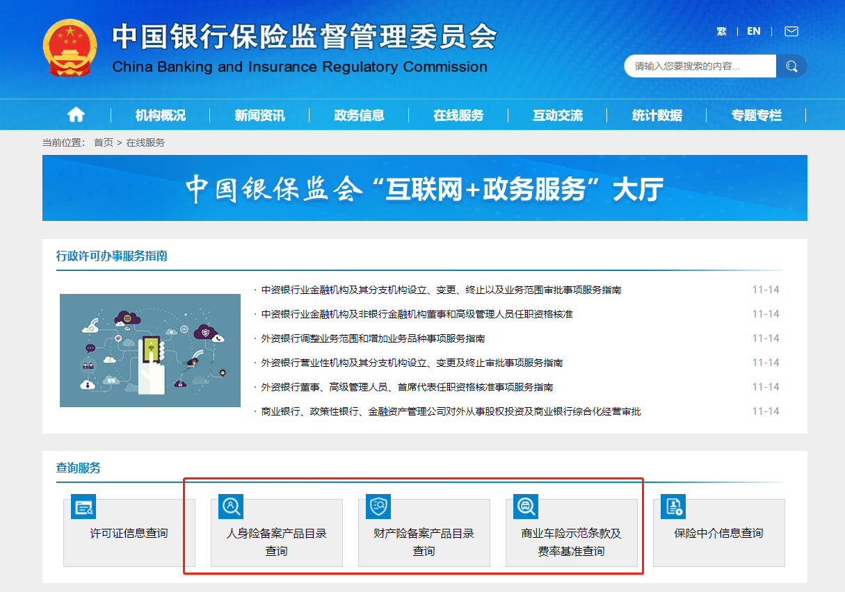
Task: Click the 财产险备案产品目录查询 shield icon
Action: coord(378,507)
